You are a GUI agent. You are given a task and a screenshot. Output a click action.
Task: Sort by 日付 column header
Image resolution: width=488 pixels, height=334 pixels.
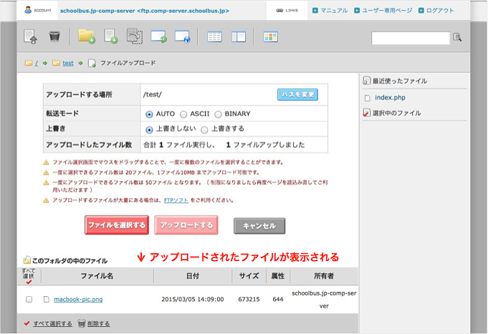click(x=193, y=276)
